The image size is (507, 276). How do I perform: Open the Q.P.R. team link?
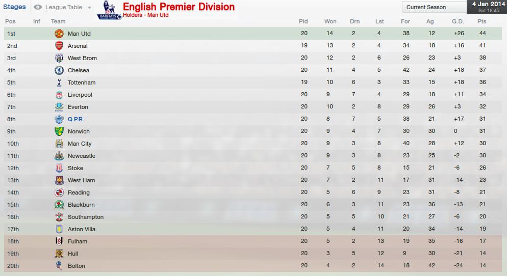pos(75,119)
